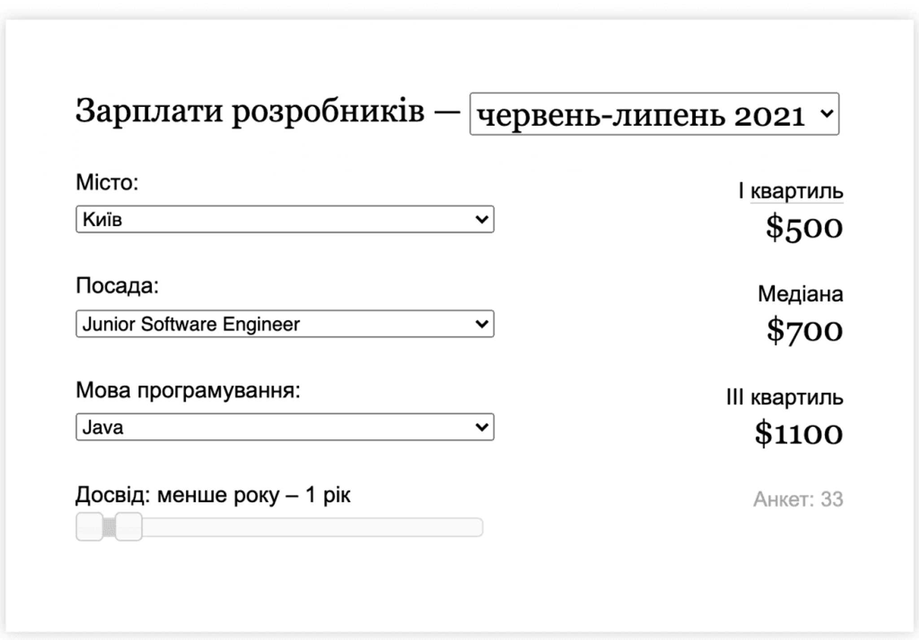The image size is (919, 640).
Task: Click the $700 median salary value
Action: pos(805,331)
